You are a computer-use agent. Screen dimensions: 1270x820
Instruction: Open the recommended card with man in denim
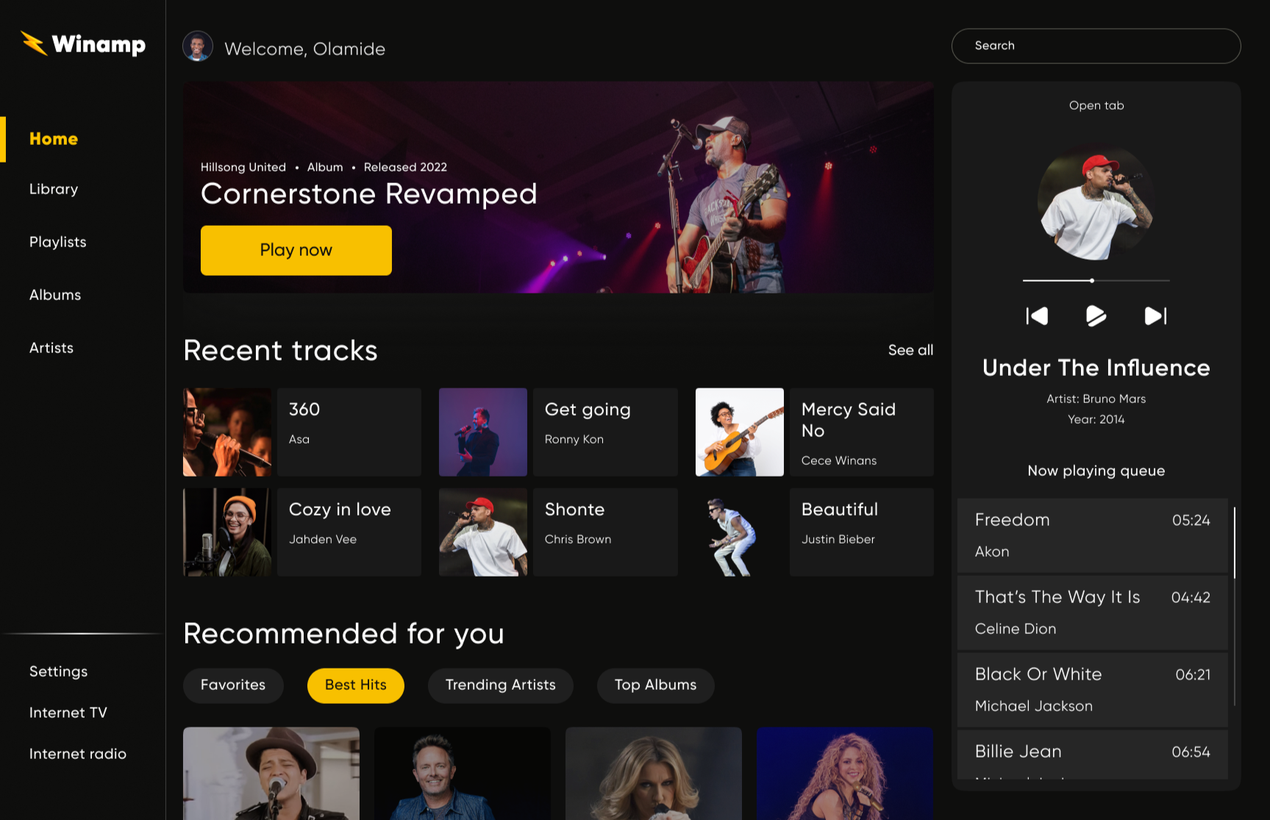click(x=463, y=774)
